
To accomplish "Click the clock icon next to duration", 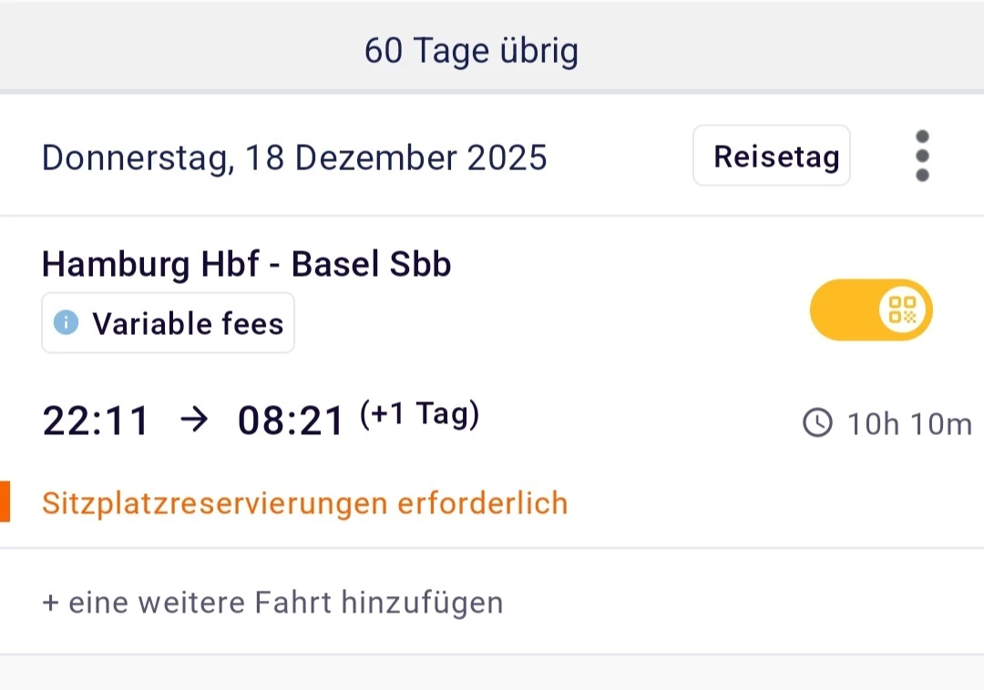I will click(817, 423).
